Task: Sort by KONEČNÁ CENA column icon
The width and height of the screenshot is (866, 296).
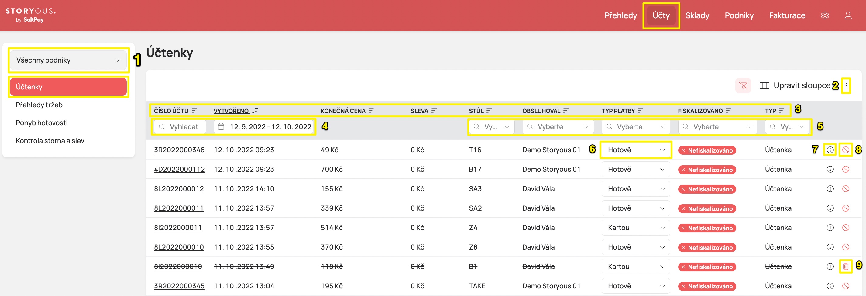Action: [x=371, y=111]
